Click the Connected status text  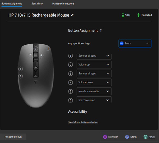tap(146, 15)
